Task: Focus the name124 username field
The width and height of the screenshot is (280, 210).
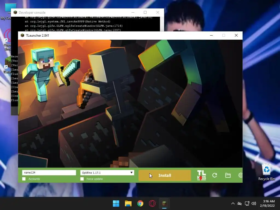Action: point(49,173)
